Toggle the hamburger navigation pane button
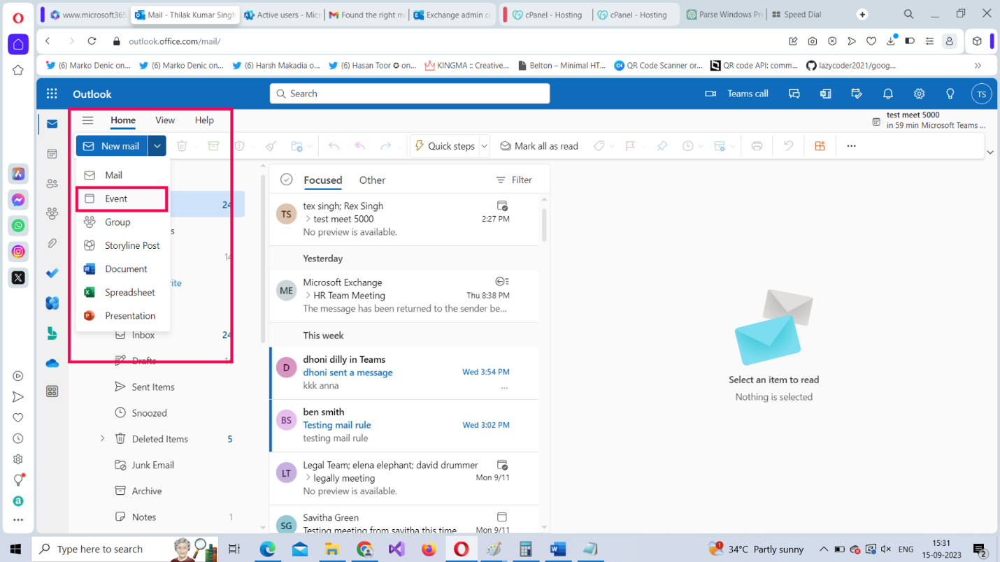Screen dimensions: 1000x562 (x=87, y=120)
